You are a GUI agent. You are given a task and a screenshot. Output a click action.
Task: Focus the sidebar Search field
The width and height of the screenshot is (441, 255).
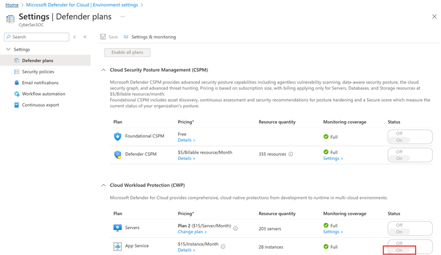36,37
